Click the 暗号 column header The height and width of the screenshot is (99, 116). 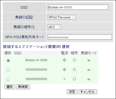coord(74,53)
